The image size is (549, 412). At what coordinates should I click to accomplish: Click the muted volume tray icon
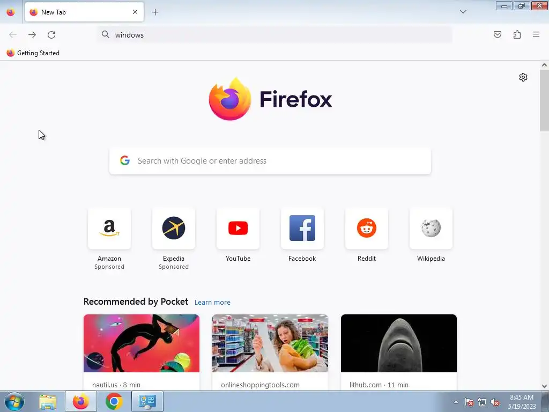(495, 402)
